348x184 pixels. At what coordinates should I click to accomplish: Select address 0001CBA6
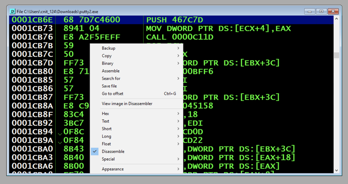pyautogui.click(x=33, y=166)
